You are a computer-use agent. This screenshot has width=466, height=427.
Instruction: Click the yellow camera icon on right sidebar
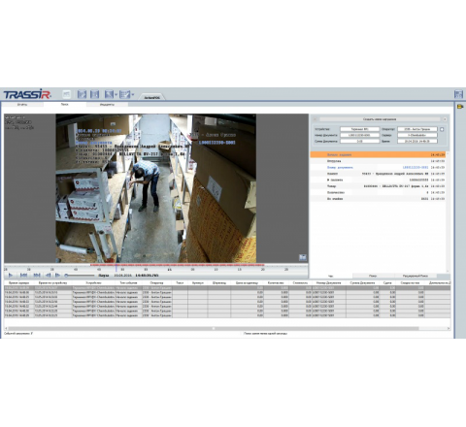point(460,107)
